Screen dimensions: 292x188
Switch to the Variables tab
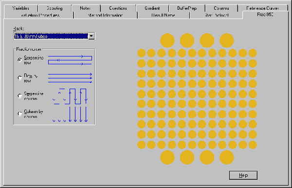click(x=20, y=8)
